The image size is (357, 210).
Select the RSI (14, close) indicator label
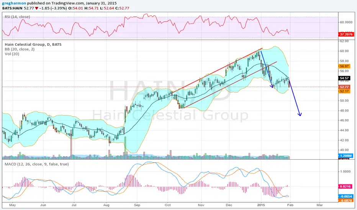pyautogui.click(x=17, y=17)
